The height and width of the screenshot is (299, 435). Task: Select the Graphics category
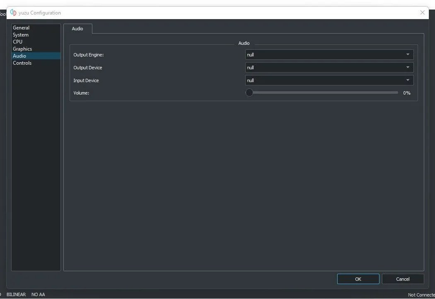click(x=22, y=49)
